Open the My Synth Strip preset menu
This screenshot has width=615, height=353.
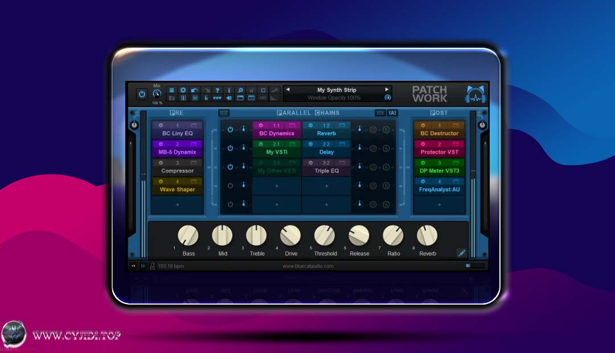click(x=337, y=90)
